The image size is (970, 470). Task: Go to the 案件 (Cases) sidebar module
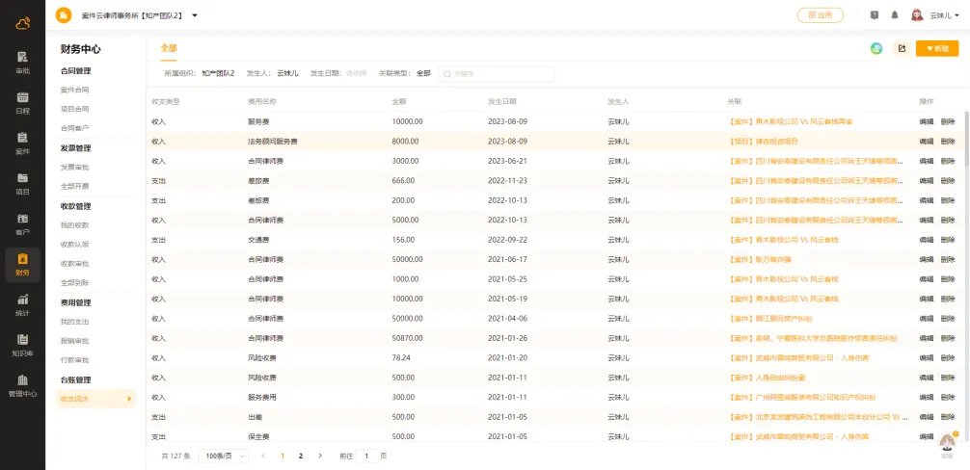coord(22,144)
